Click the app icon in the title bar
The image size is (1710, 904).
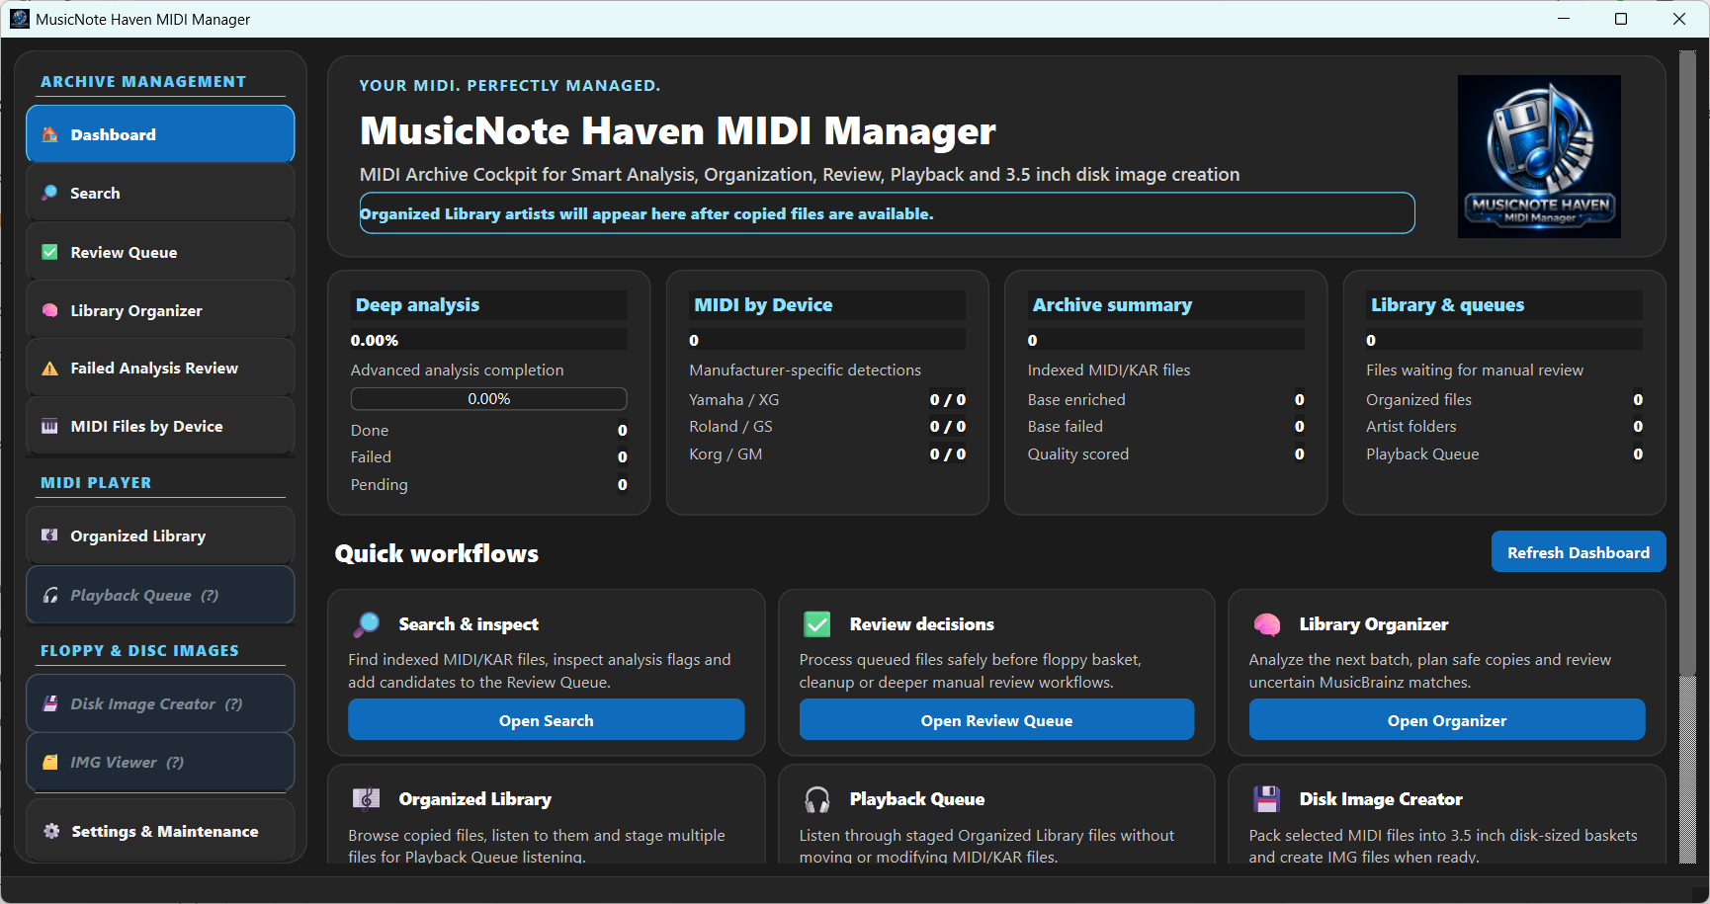20,19
